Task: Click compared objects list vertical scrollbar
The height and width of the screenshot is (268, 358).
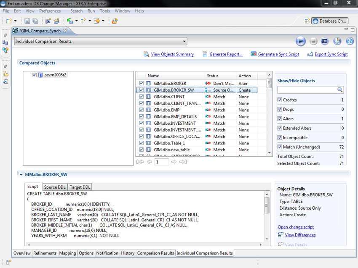Action: click(x=269, y=113)
